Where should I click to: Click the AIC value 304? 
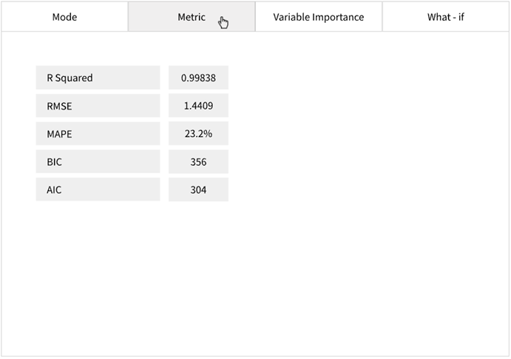(x=198, y=190)
